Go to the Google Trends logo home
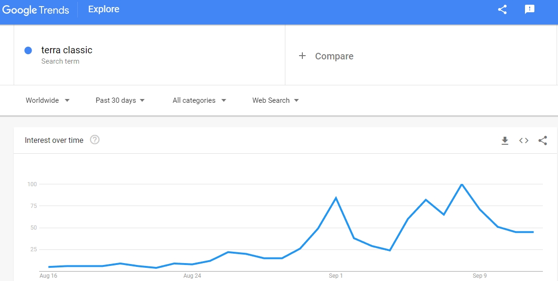The image size is (558, 281). 35,10
